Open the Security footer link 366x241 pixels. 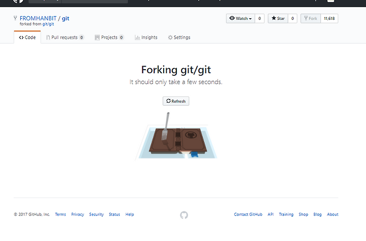[97, 215]
